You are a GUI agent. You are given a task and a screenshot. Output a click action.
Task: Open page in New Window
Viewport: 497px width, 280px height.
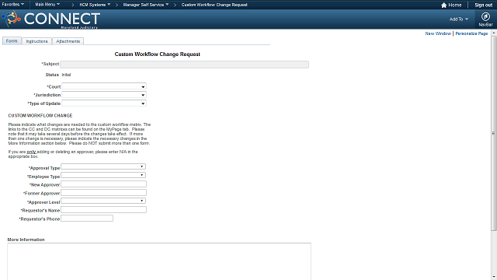point(438,33)
